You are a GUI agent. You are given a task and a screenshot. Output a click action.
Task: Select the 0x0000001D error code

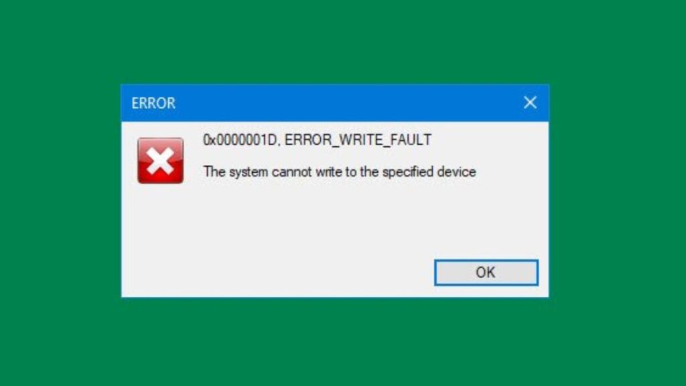[x=241, y=139]
